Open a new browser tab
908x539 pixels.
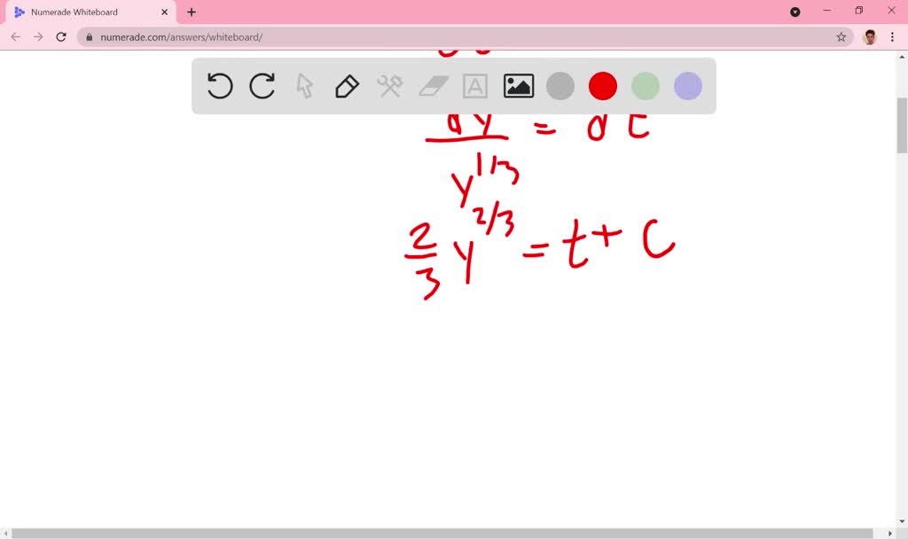point(191,12)
